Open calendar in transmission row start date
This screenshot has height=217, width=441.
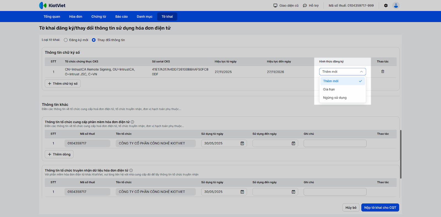click(242, 192)
